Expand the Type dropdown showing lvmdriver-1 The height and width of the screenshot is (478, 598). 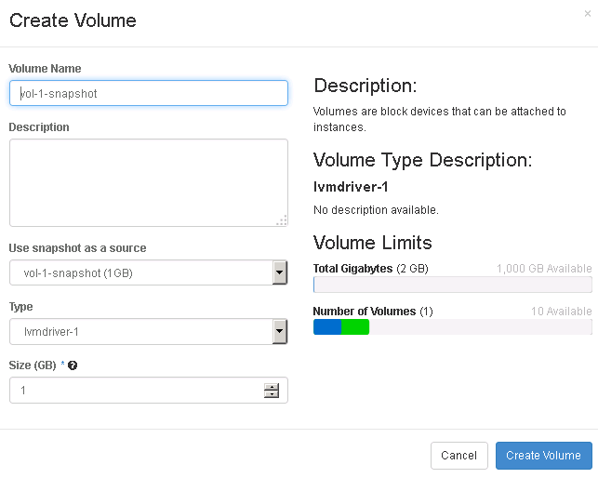point(149,331)
